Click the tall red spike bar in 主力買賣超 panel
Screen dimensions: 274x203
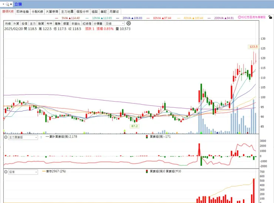(199, 150)
